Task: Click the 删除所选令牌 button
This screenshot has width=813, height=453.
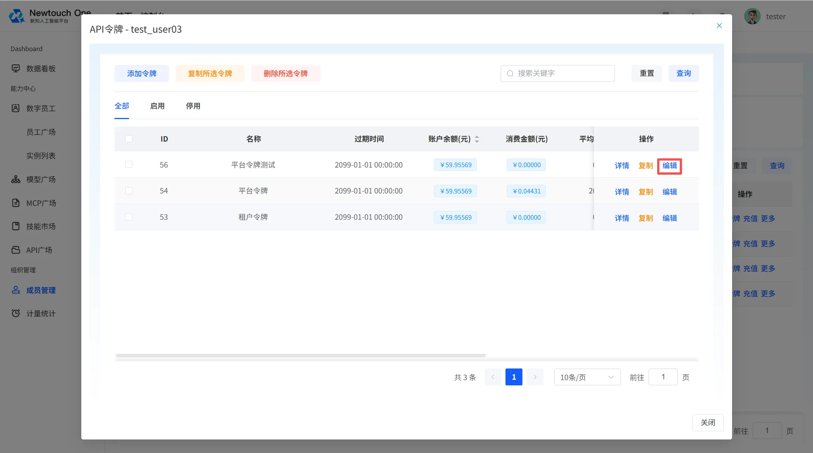Action: (286, 74)
